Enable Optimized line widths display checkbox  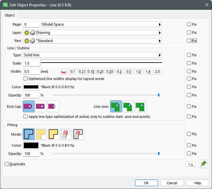[x=26, y=79]
